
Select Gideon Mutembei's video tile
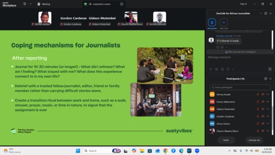(102, 18)
